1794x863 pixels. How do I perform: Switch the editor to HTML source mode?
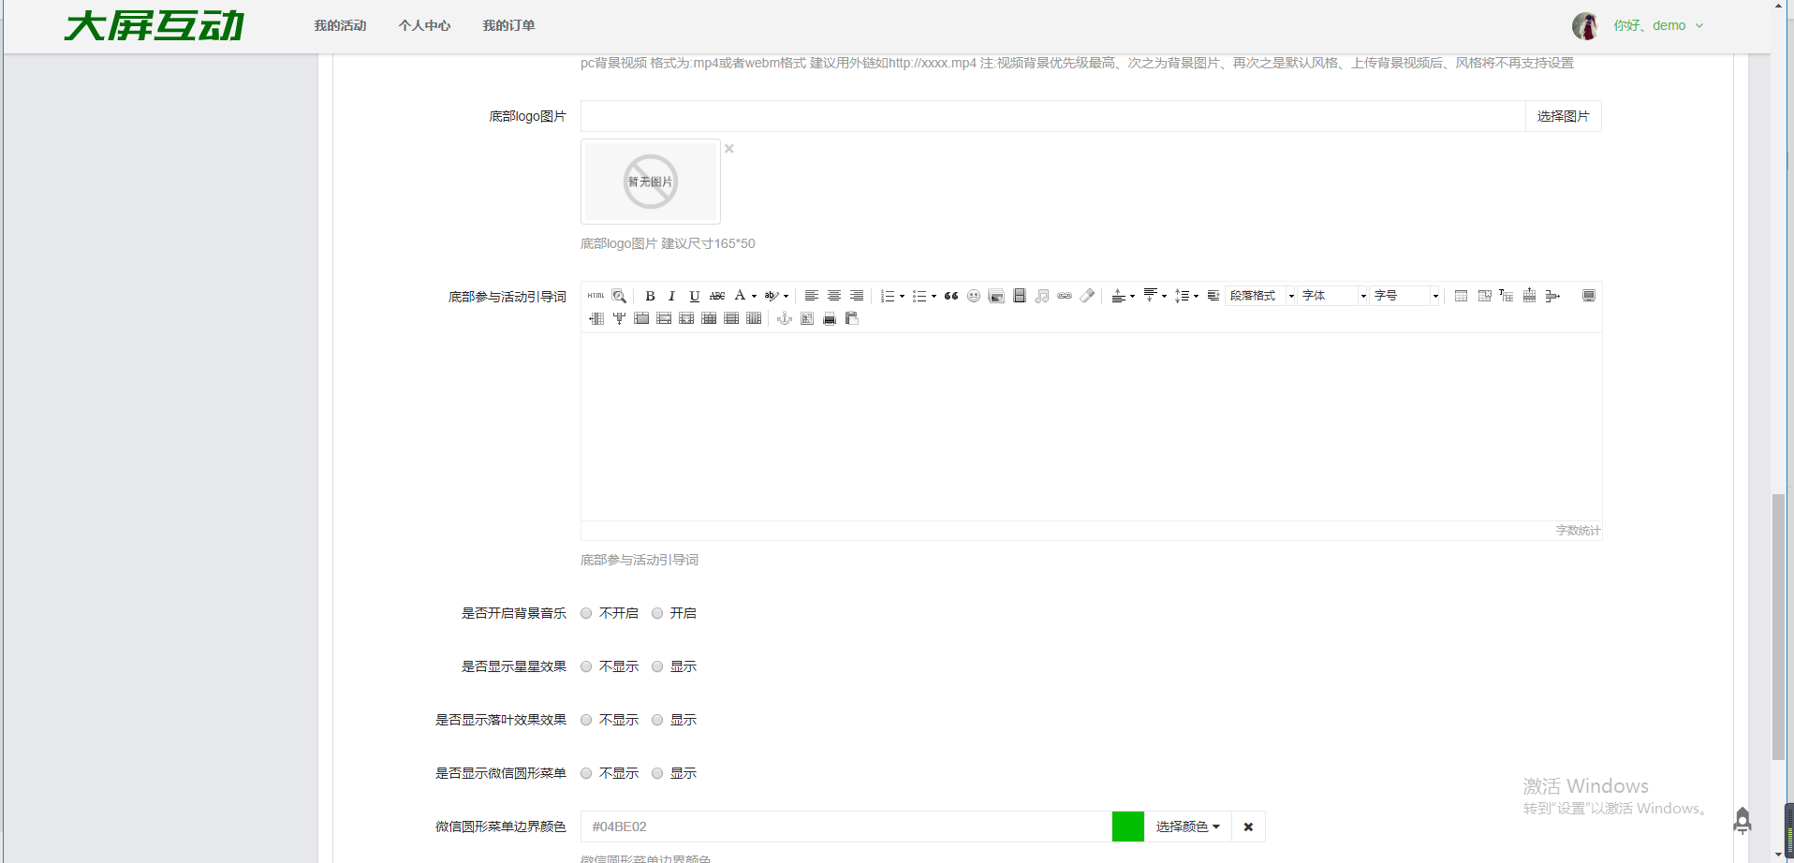[x=596, y=296]
